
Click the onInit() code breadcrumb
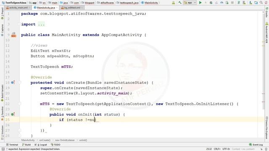pos(83,140)
